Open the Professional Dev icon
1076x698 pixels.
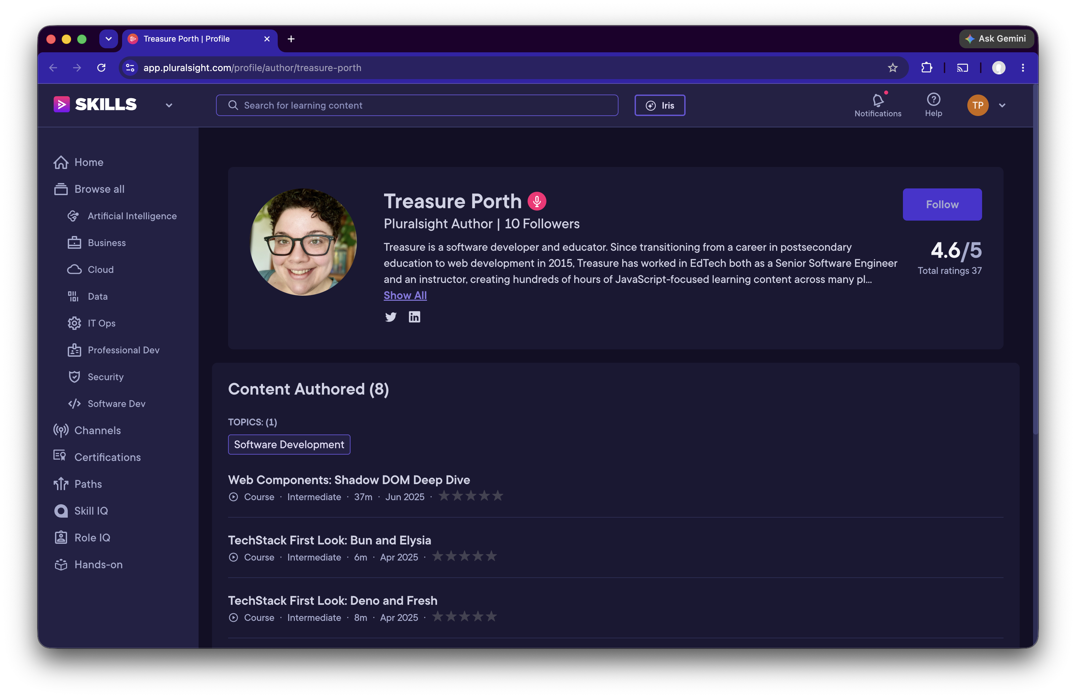click(x=74, y=350)
